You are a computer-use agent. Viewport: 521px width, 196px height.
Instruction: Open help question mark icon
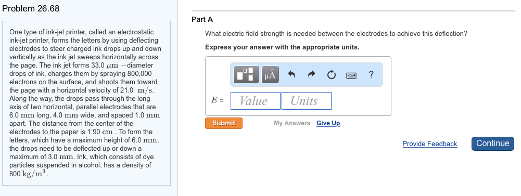point(371,75)
